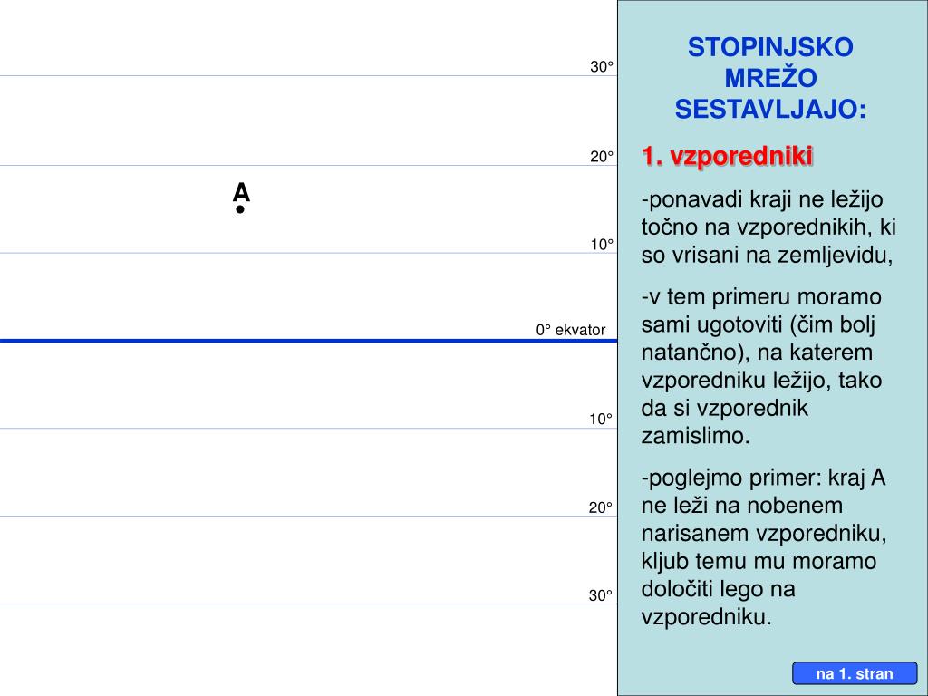This screenshot has width=928, height=696.
Task: Click the paragraph starting '-v tem primeru moramo'
Action: tap(761, 366)
